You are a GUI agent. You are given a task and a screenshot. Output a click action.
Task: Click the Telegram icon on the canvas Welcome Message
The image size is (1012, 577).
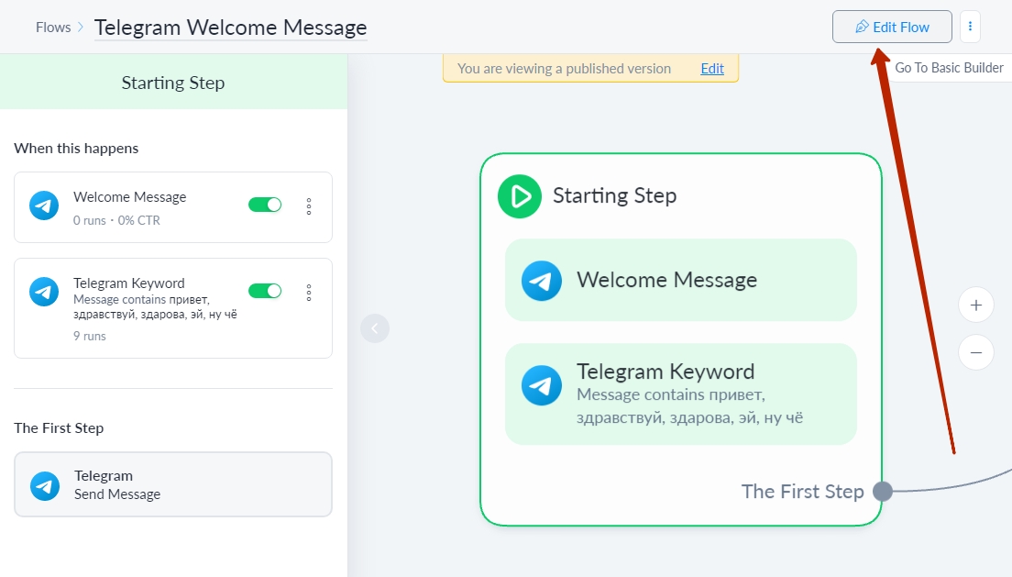point(542,281)
